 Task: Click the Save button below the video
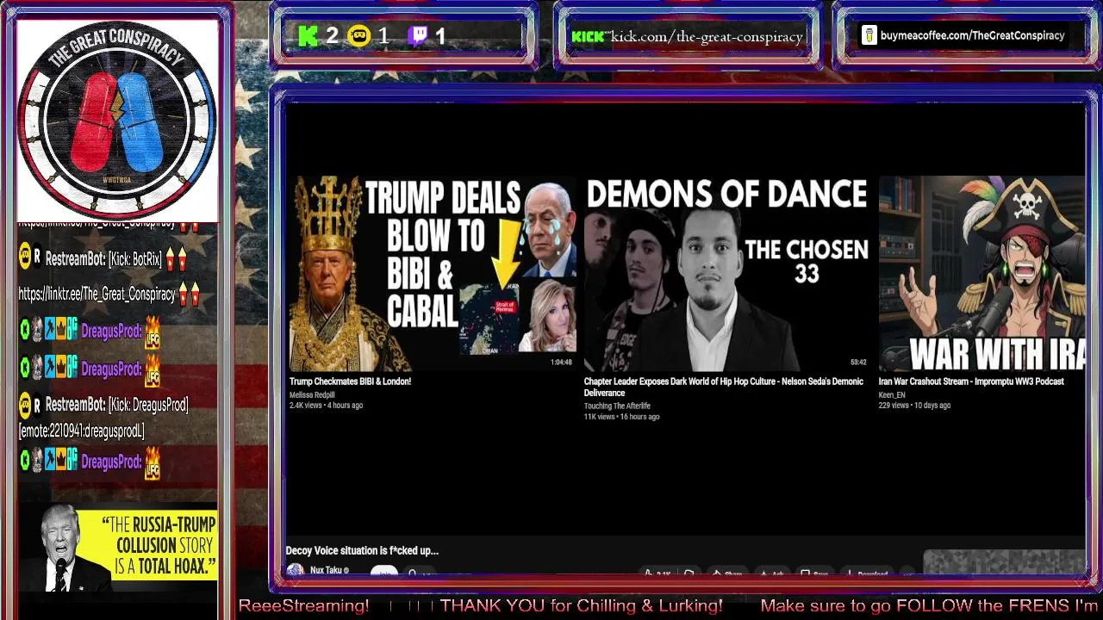pos(815,574)
